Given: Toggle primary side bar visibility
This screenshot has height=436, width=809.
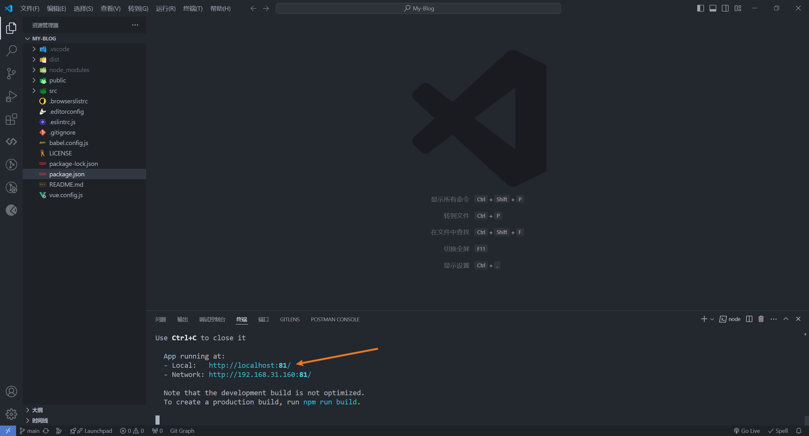Looking at the screenshot, I should tap(700, 8).
